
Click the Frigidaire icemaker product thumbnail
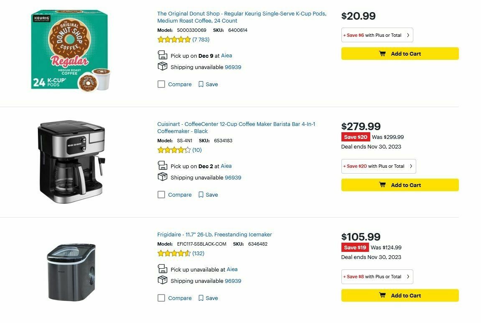[71, 272]
